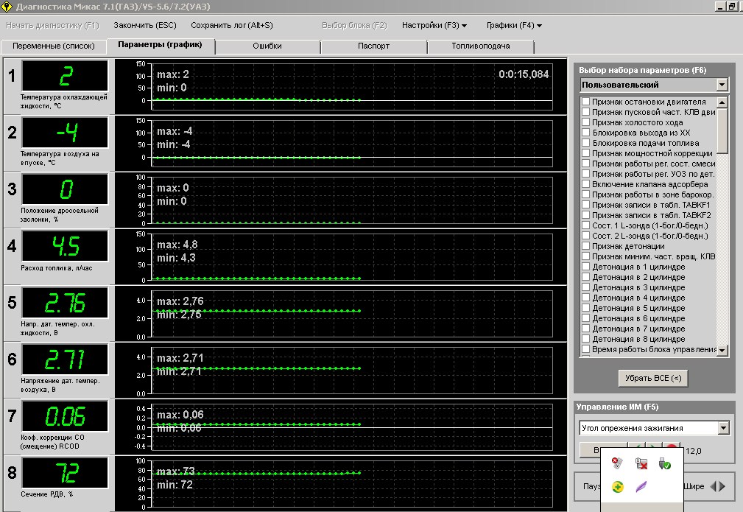This screenshot has width=743, height=512.
Task: Click the network-disconnected tray icon with red X
Action: (641, 463)
